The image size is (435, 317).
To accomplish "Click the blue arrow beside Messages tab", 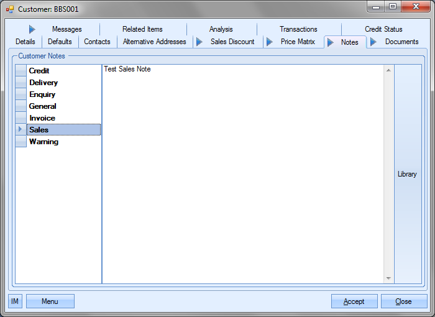I will coord(32,29).
